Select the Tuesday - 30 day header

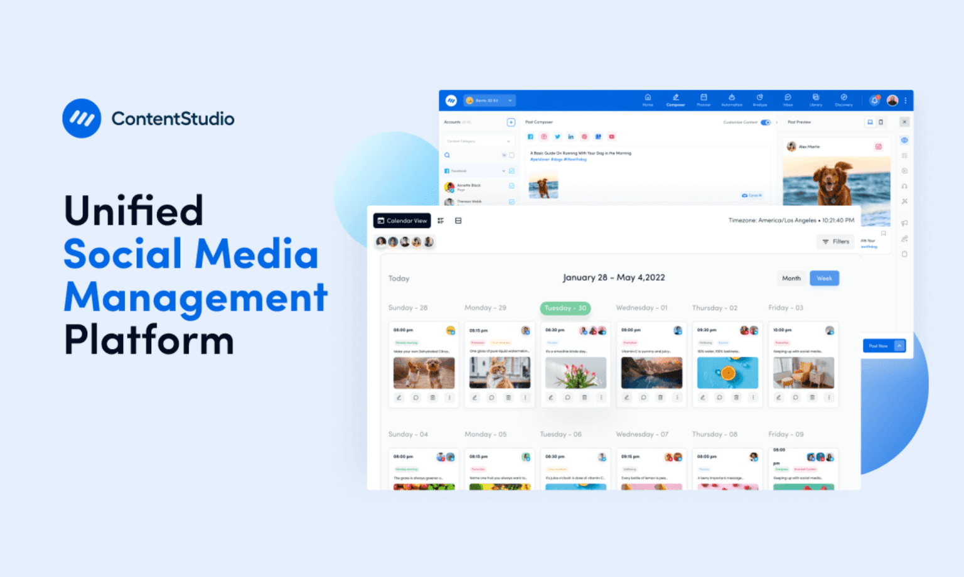coord(565,308)
